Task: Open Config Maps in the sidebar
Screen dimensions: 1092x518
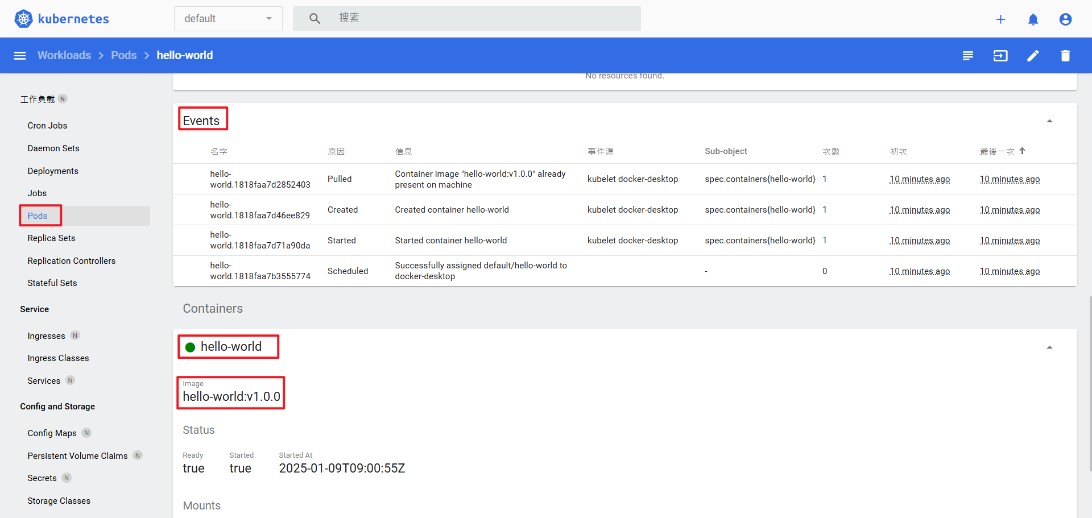Action: [x=51, y=433]
